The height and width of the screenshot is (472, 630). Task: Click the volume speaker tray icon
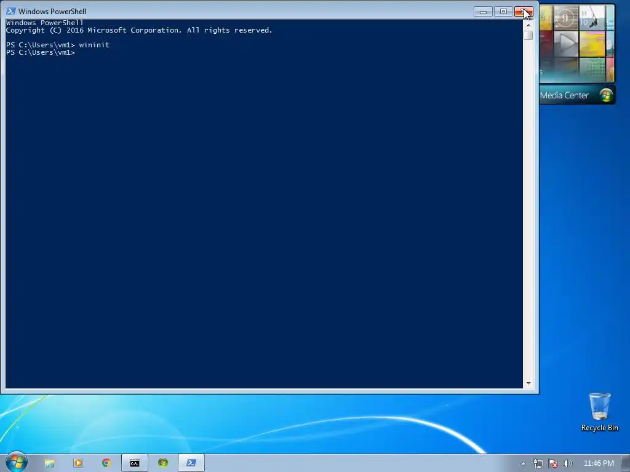pos(568,463)
